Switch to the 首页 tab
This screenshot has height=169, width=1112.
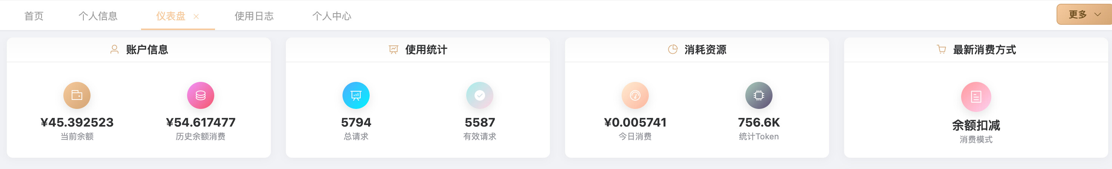click(x=34, y=16)
